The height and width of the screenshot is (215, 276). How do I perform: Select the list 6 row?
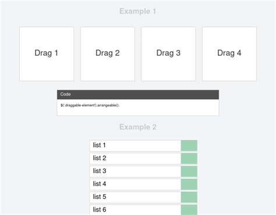click(x=143, y=210)
